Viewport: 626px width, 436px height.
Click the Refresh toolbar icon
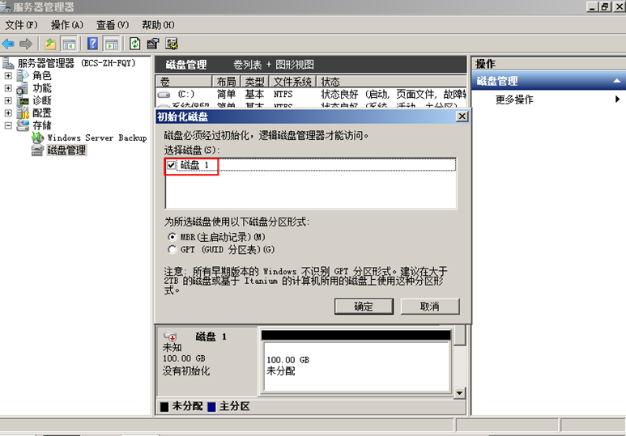[135, 44]
